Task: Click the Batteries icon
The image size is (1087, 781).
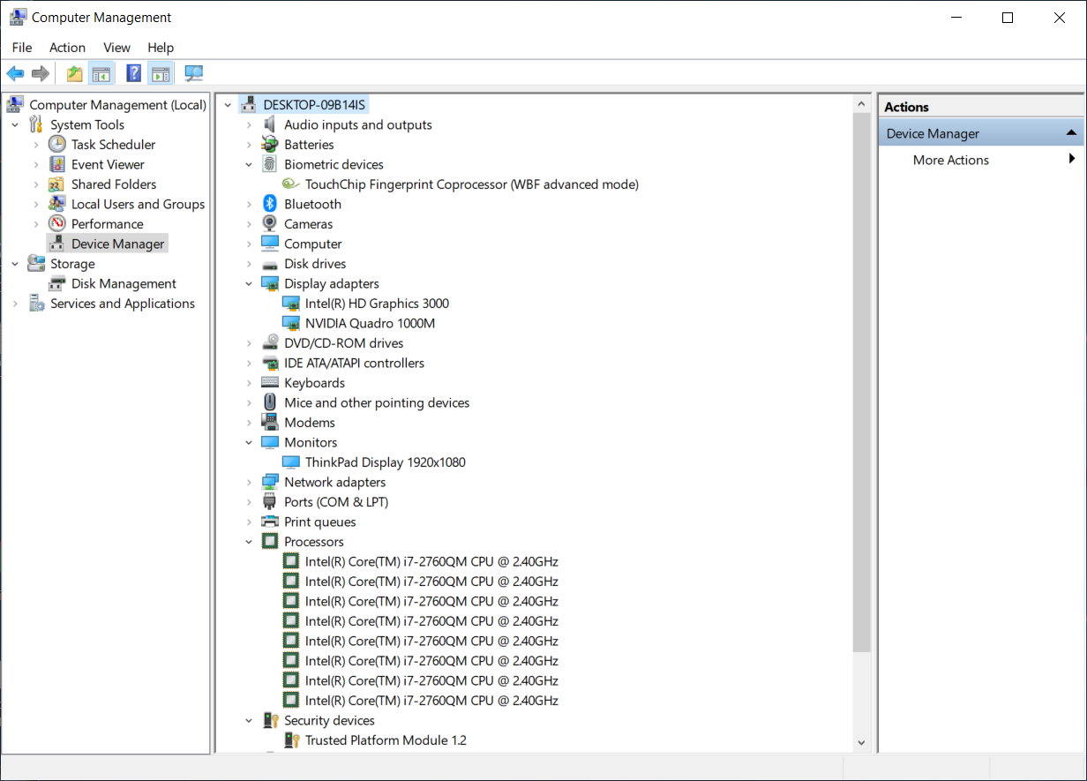Action: (x=270, y=144)
